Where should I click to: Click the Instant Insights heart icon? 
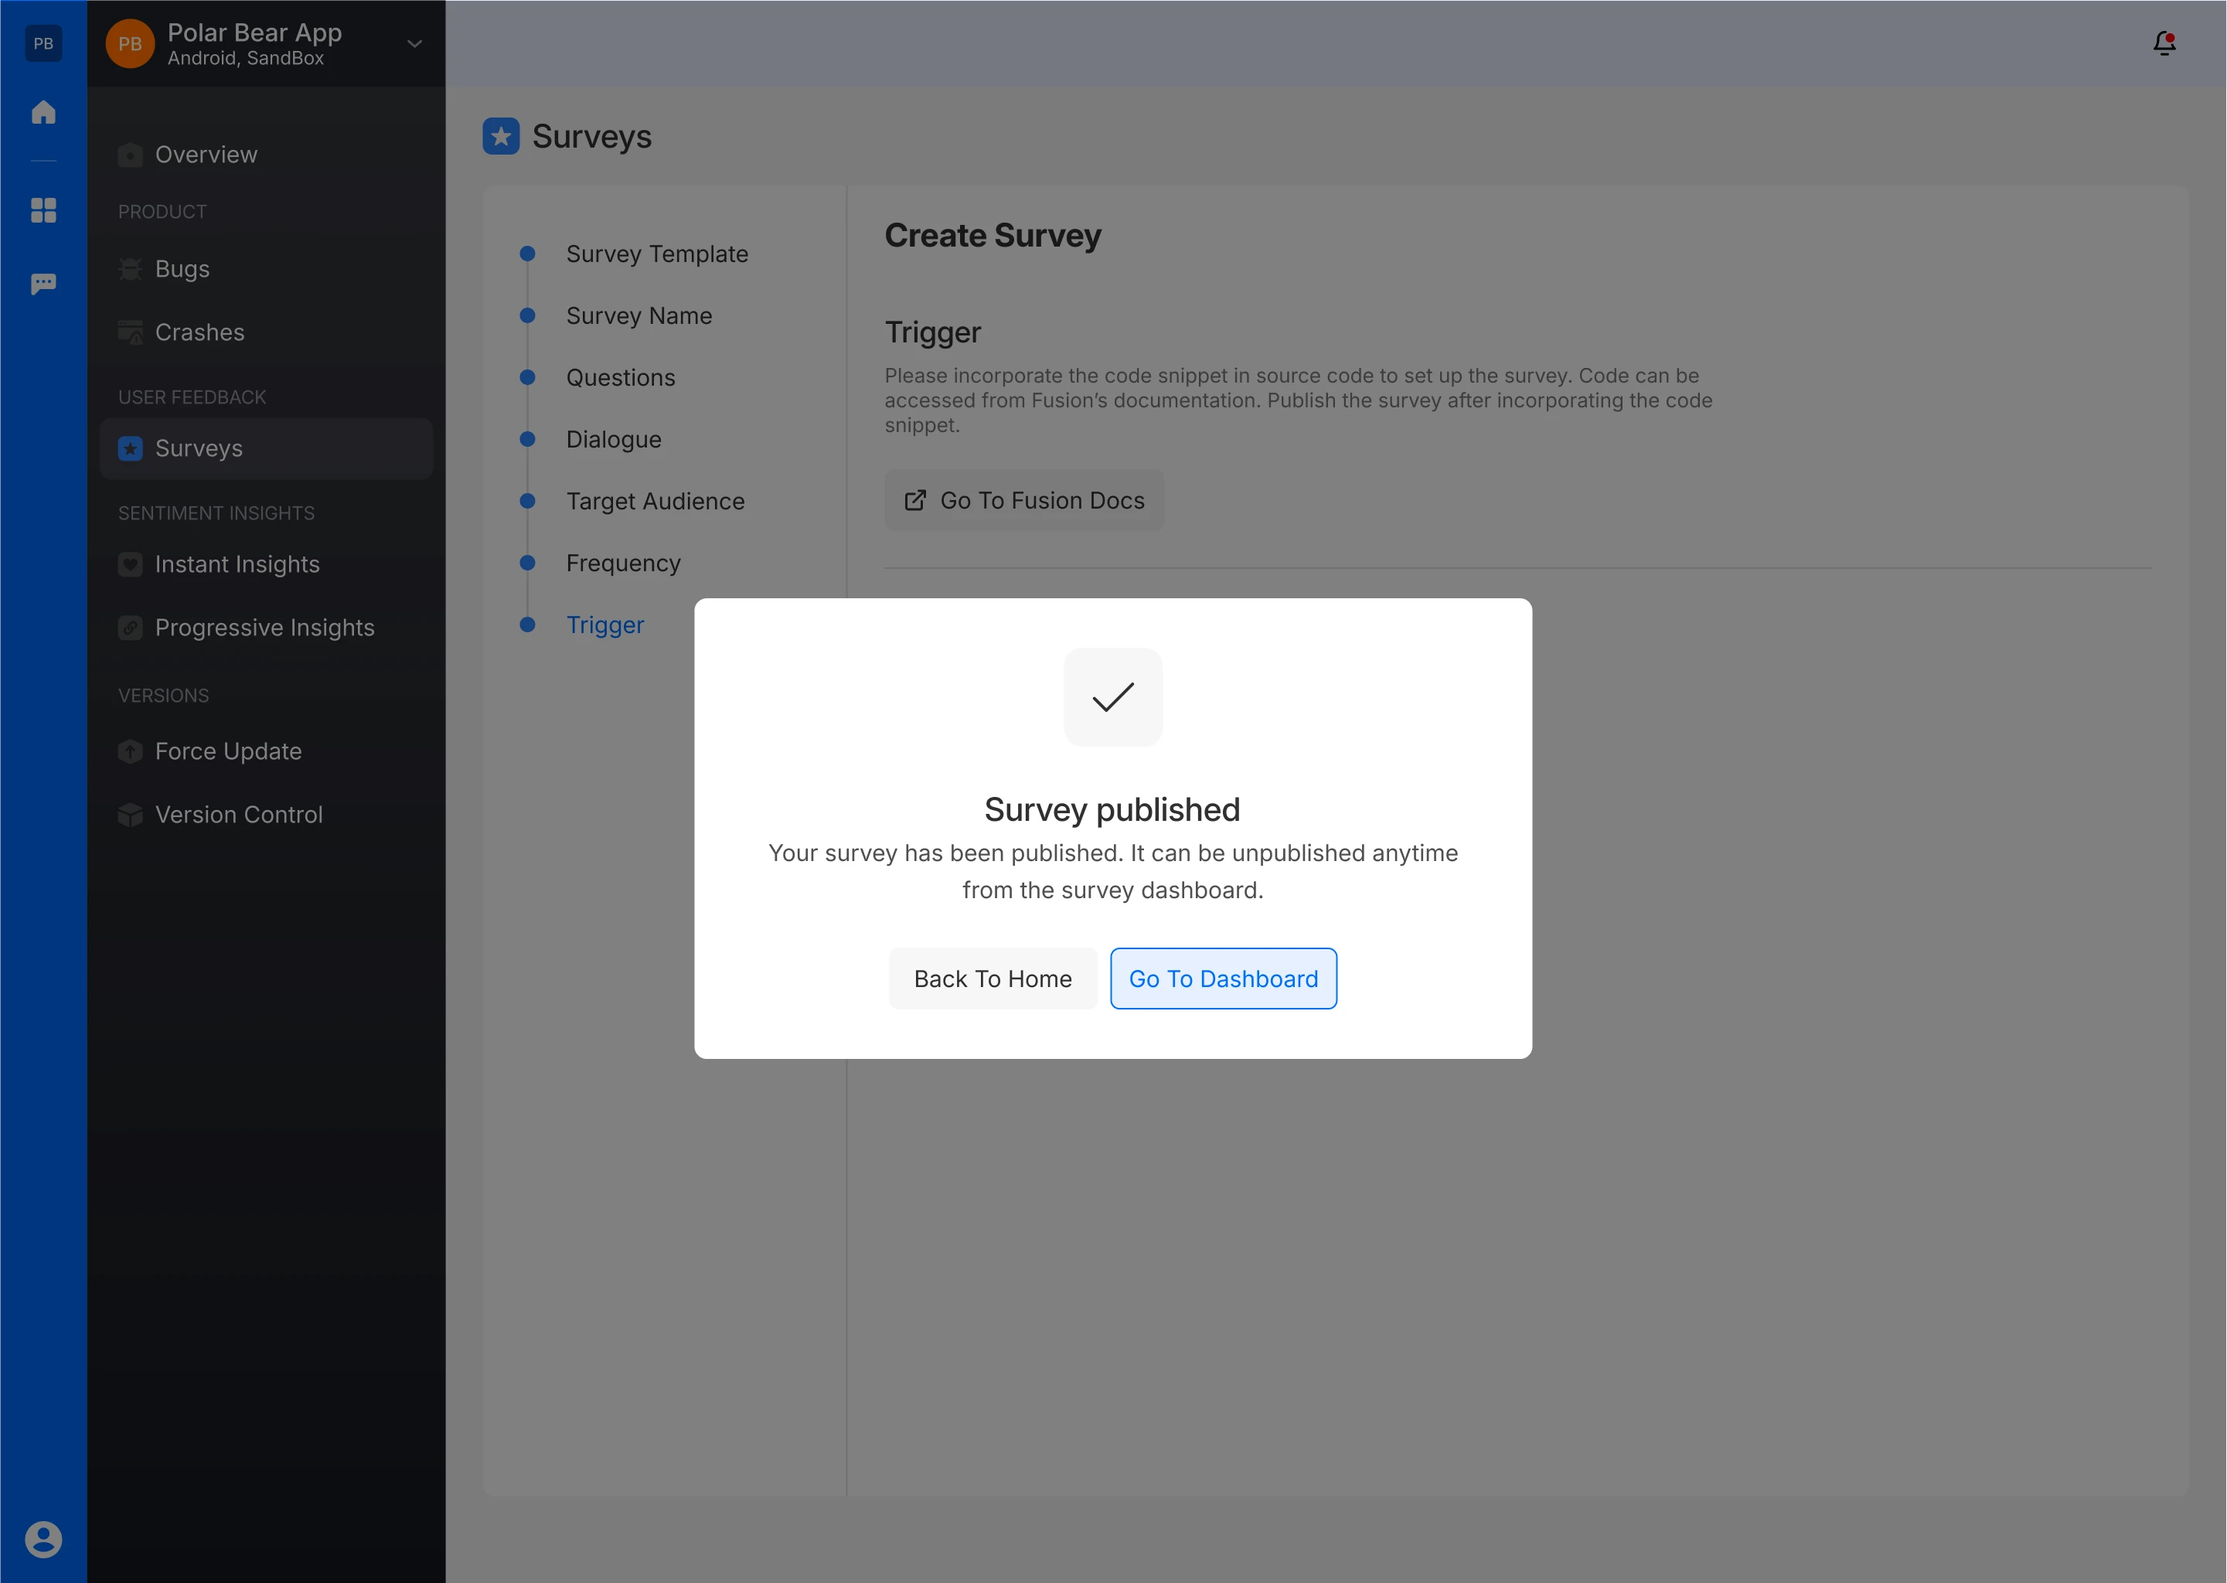pyautogui.click(x=130, y=564)
